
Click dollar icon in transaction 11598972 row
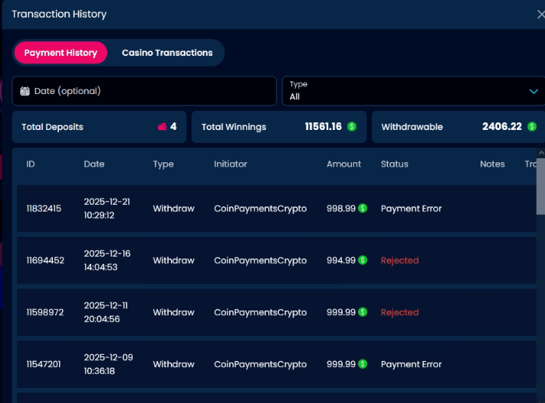363,312
